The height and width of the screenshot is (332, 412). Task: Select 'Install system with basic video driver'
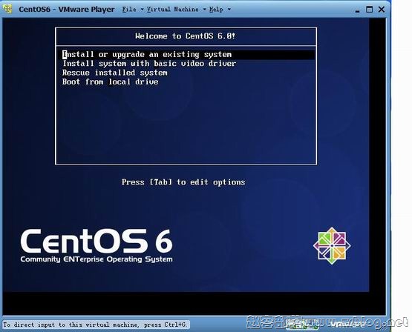point(149,64)
